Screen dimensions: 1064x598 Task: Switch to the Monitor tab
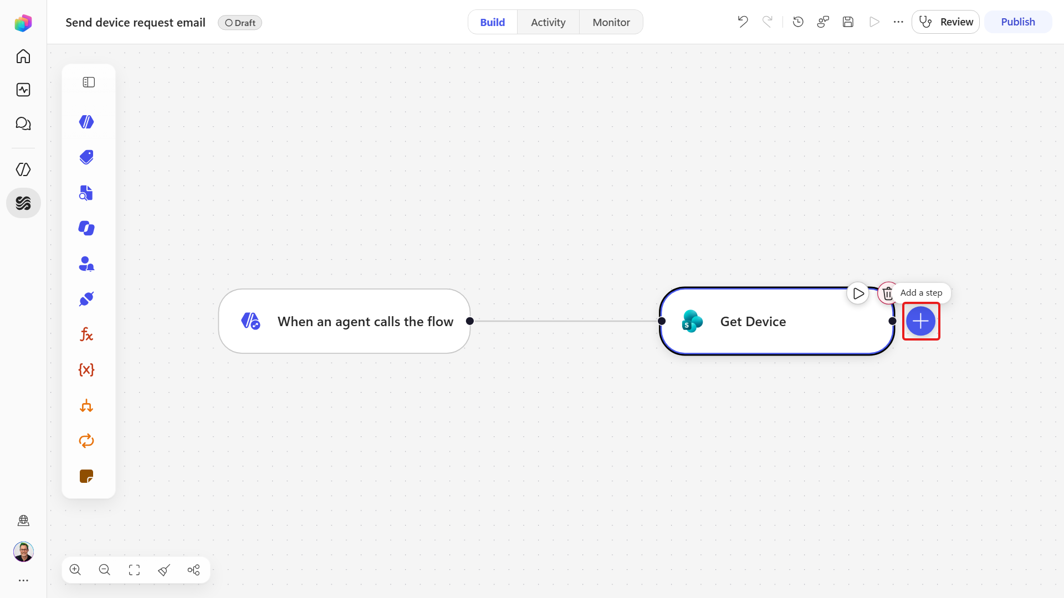tap(611, 22)
